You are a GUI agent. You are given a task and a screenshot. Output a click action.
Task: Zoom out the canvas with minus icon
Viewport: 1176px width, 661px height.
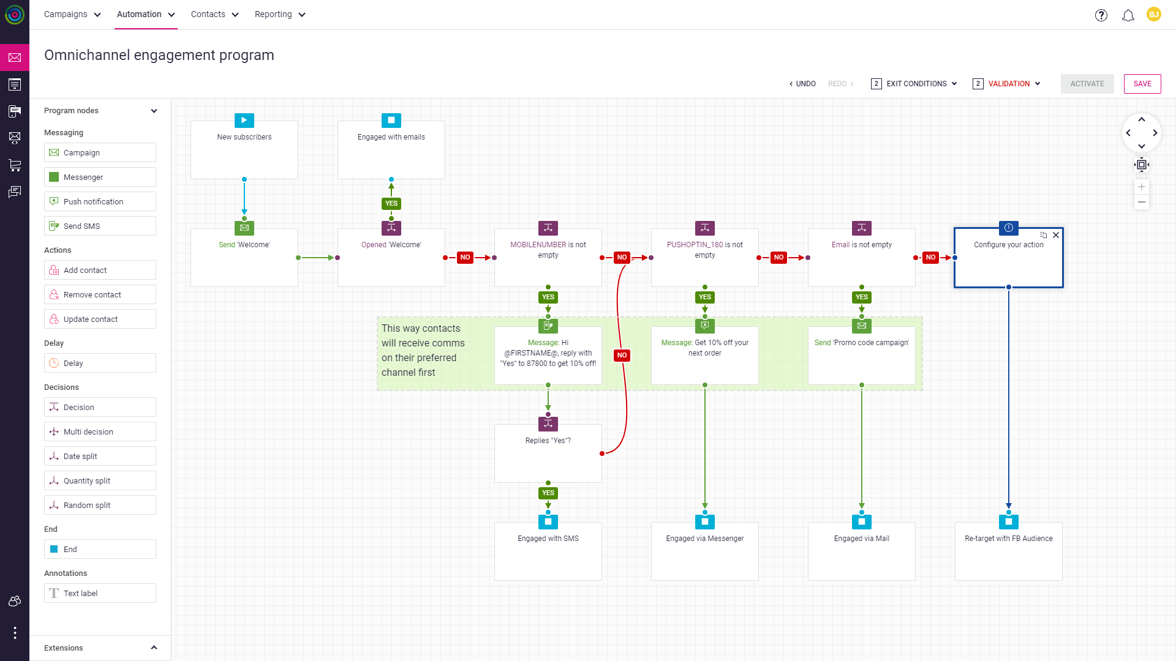point(1142,202)
